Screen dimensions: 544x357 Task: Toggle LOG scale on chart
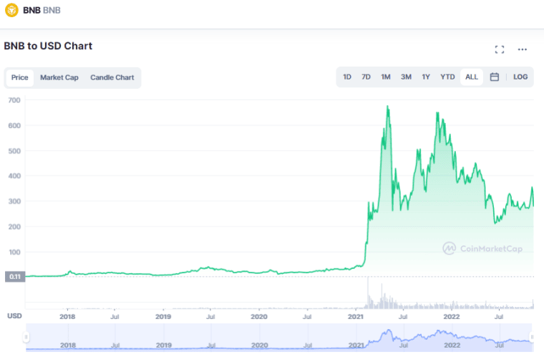pyautogui.click(x=520, y=77)
